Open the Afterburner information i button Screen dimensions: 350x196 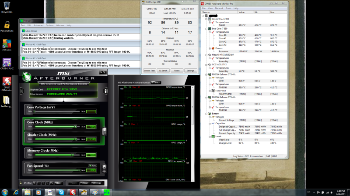(x=105, y=91)
